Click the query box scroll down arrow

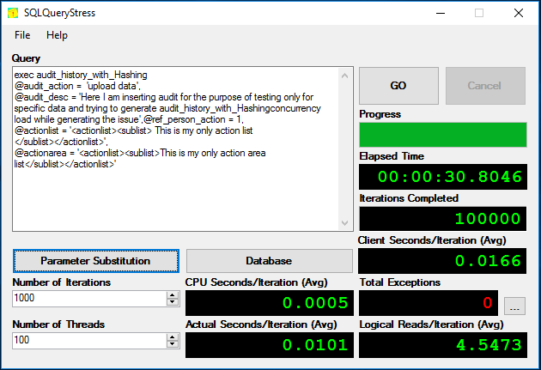[344, 223]
